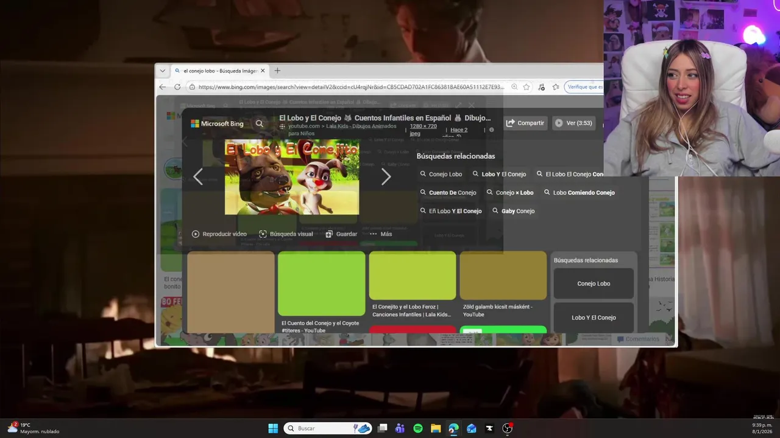Search related 'El Lobo El Conejo' chip
Image resolution: width=780 pixels, height=438 pixels.
[x=570, y=174]
